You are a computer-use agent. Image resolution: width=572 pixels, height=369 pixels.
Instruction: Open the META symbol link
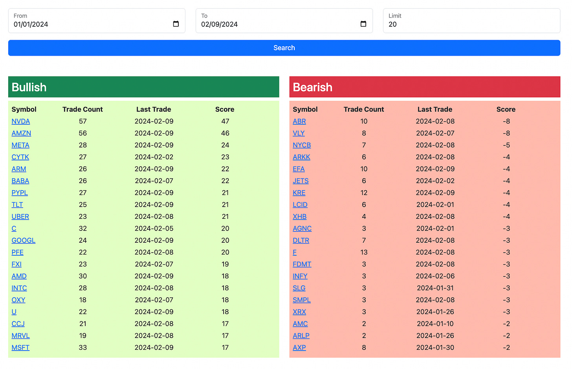[x=20, y=145]
